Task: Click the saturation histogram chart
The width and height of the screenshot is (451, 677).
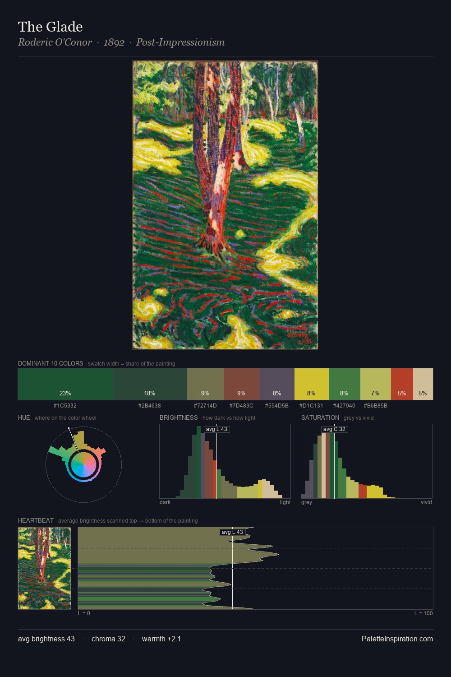Action: click(367, 461)
